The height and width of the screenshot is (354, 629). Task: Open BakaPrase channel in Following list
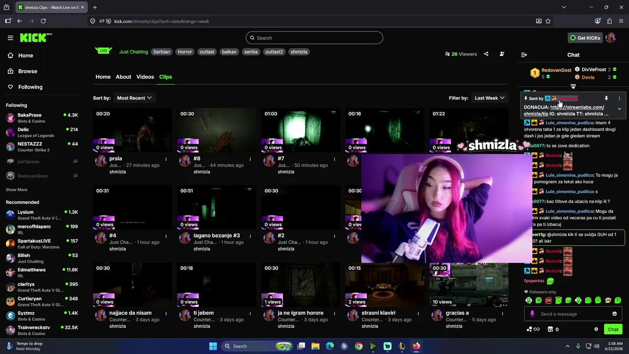pyautogui.click(x=42, y=118)
